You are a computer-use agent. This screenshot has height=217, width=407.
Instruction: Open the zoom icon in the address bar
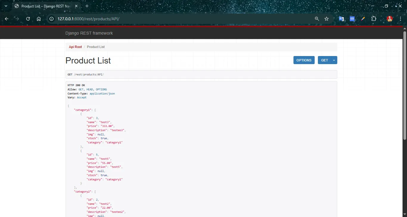point(317,18)
